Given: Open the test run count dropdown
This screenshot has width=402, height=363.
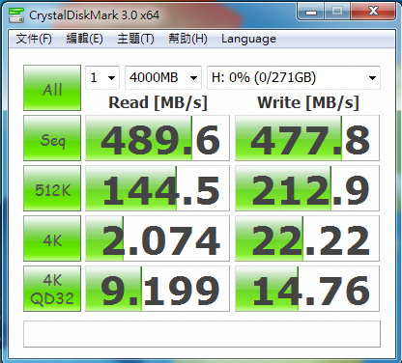Looking at the screenshot, I should (102, 77).
